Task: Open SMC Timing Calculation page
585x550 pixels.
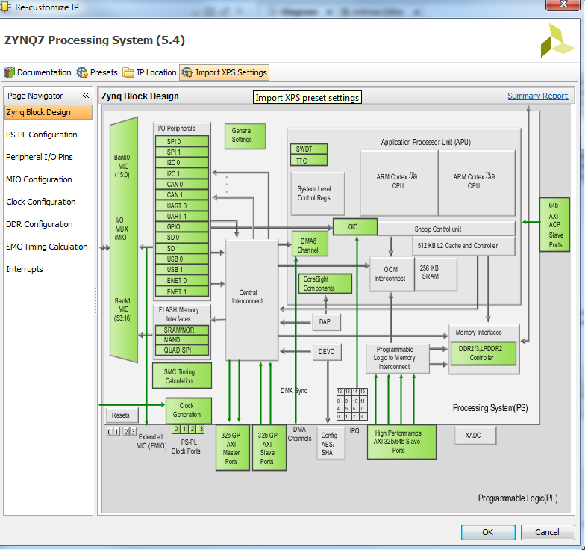Action: [46, 247]
